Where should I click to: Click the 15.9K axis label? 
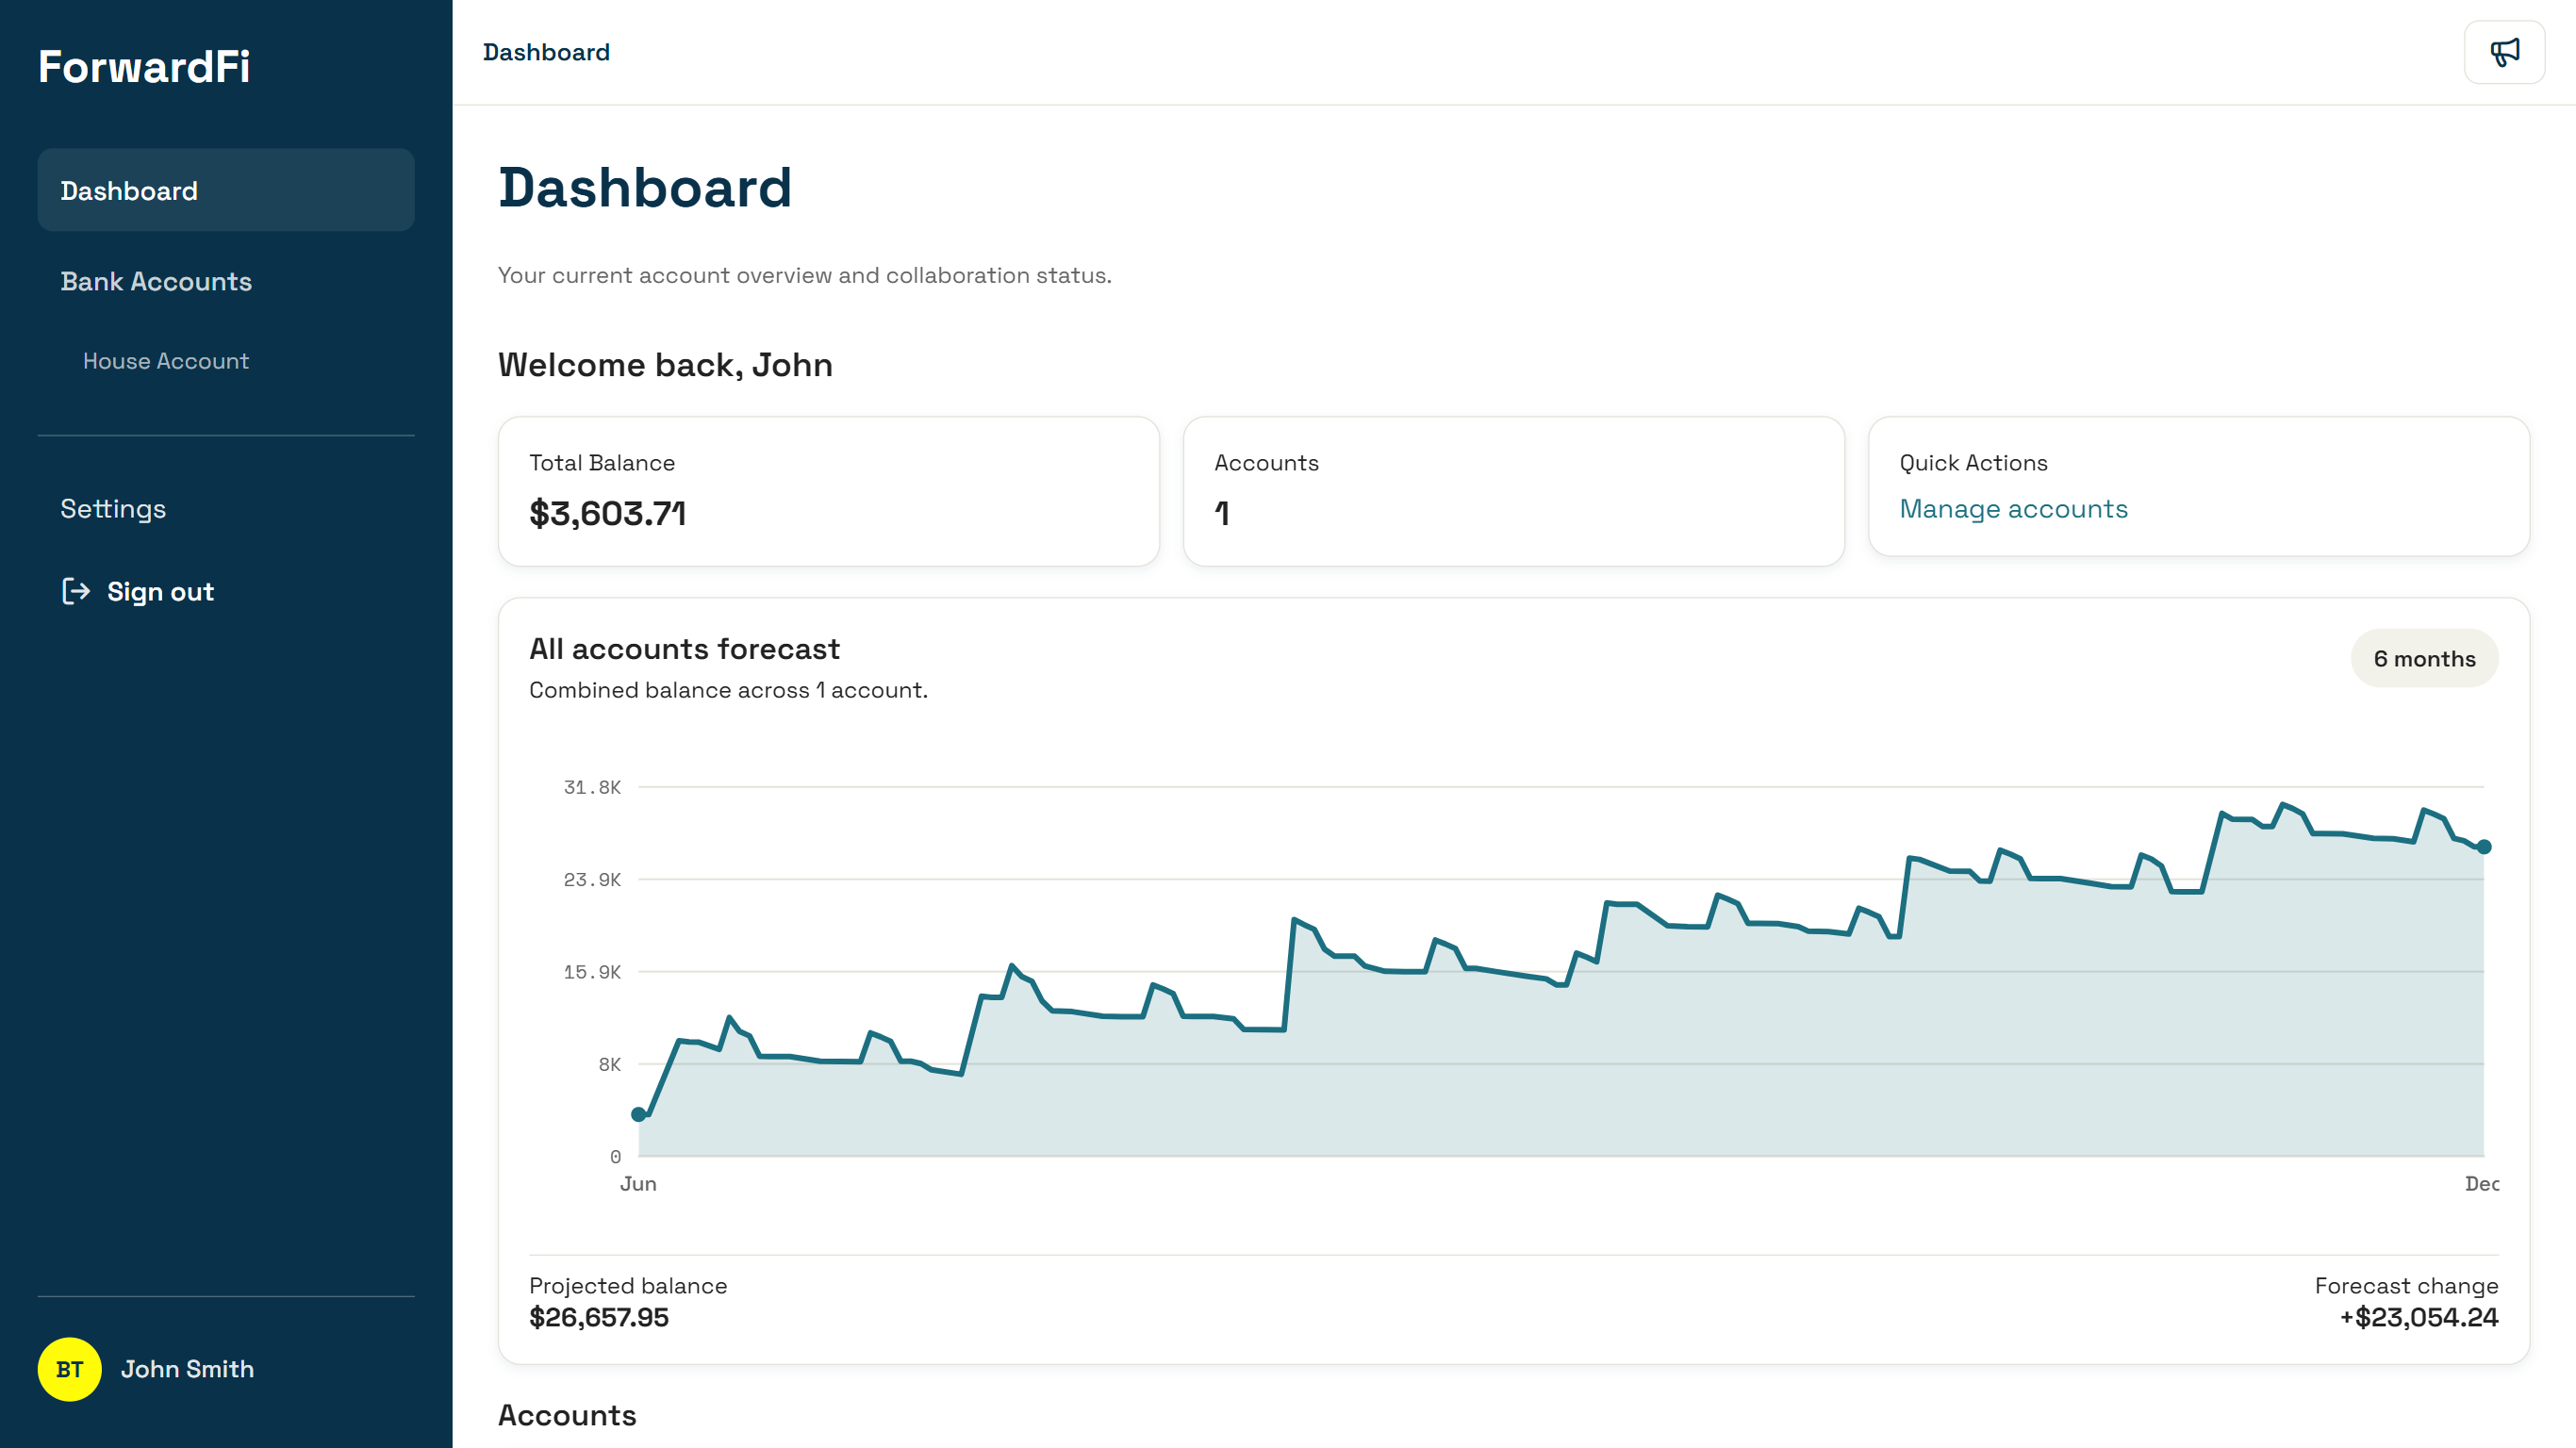(592, 972)
